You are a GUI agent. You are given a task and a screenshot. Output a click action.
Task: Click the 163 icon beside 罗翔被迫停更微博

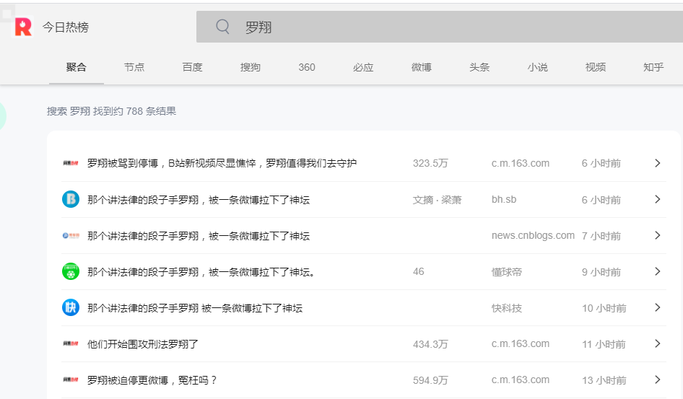pyautogui.click(x=71, y=380)
